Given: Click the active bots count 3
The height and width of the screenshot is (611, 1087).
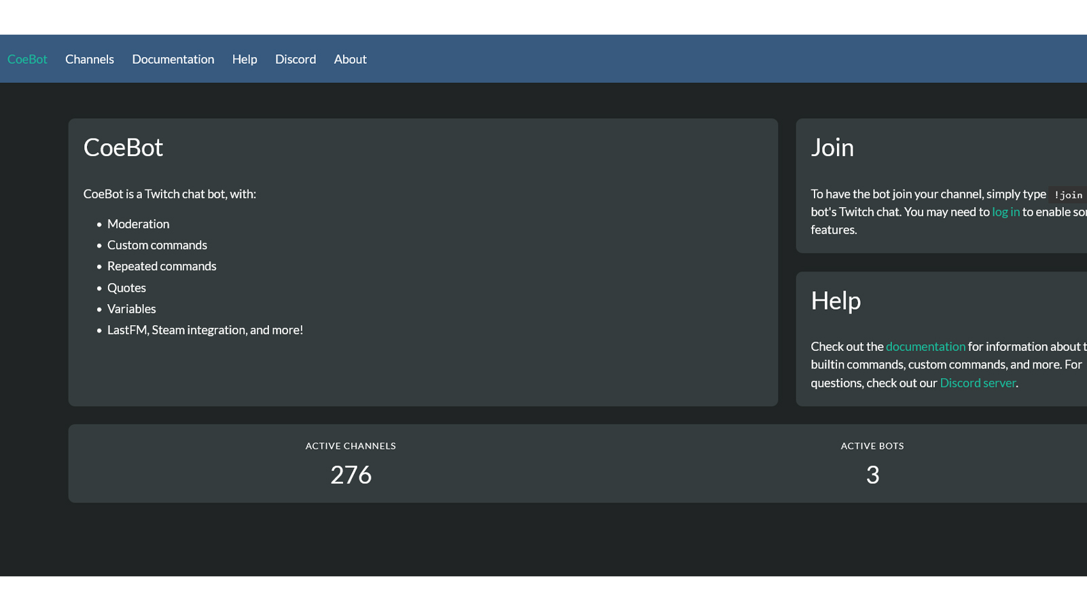Looking at the screenshot, I should pyautogui.click(x=873, y=475).
